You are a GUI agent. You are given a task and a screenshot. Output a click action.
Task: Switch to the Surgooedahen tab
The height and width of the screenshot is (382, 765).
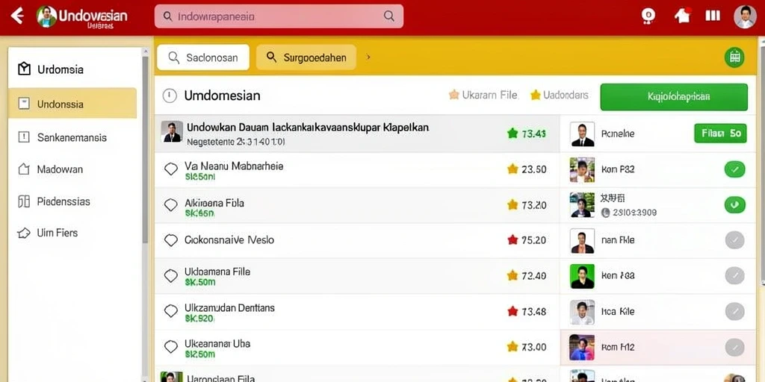coord(306,57)
